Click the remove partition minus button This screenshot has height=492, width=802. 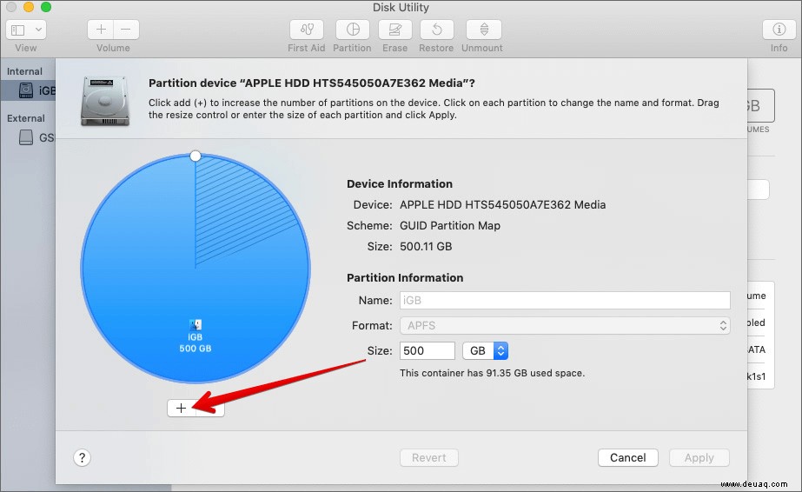(210, 409)
